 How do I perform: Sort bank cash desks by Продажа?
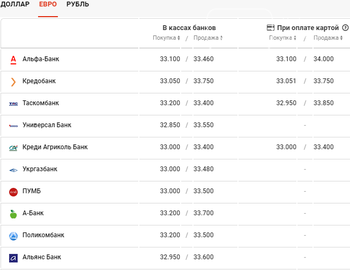208,38
